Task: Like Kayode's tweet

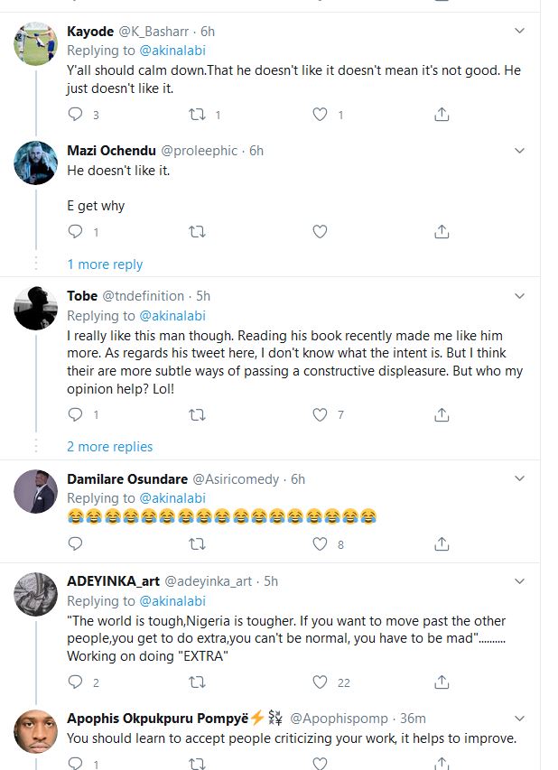Action: (320, 115)
